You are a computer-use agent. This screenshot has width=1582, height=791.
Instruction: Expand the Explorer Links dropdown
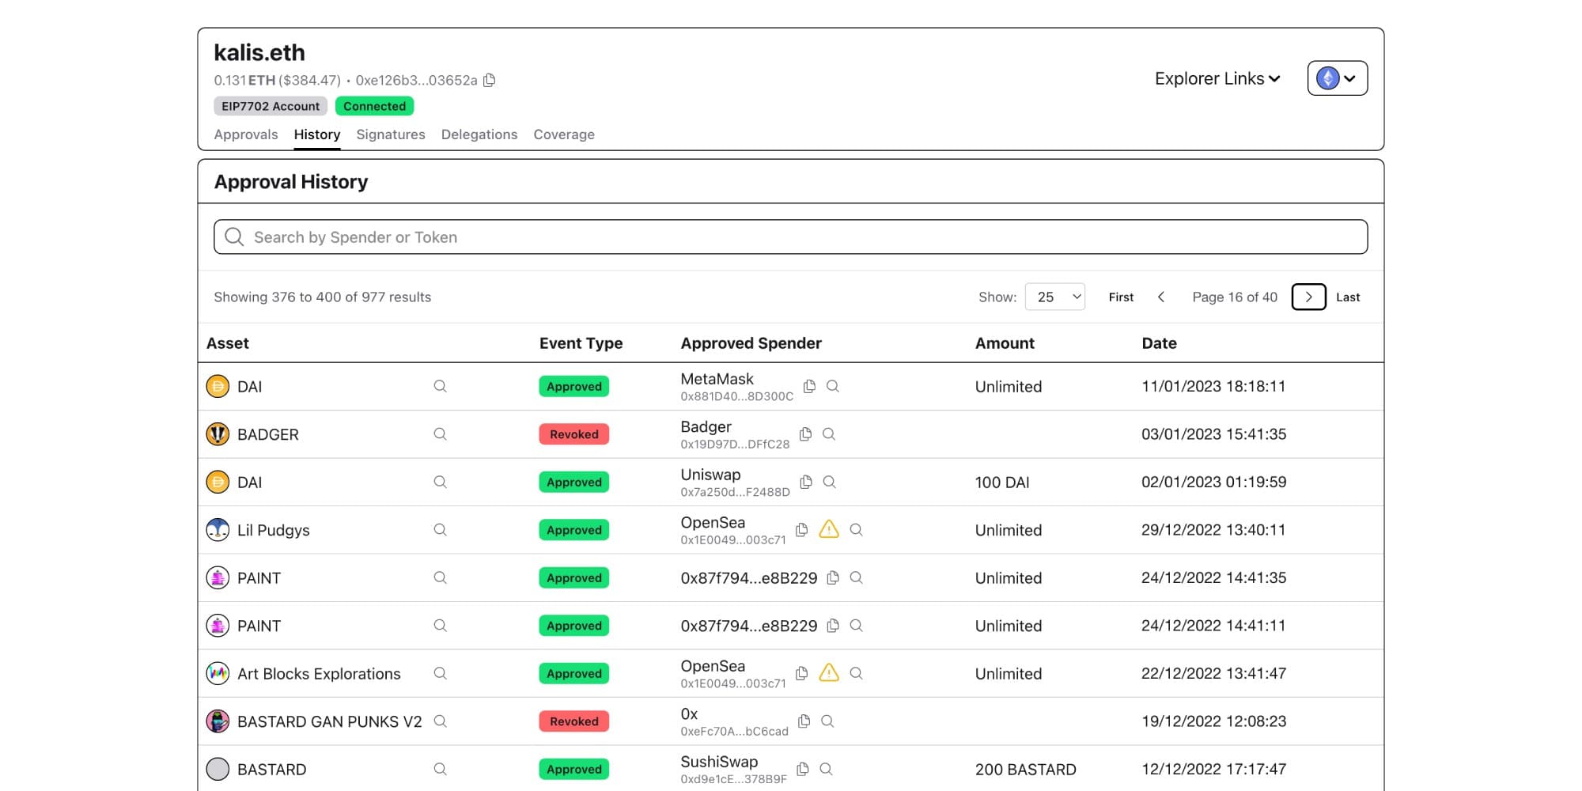(1217, 78)
